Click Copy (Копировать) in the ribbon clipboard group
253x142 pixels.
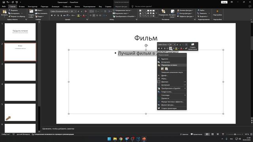click(14, 13)
